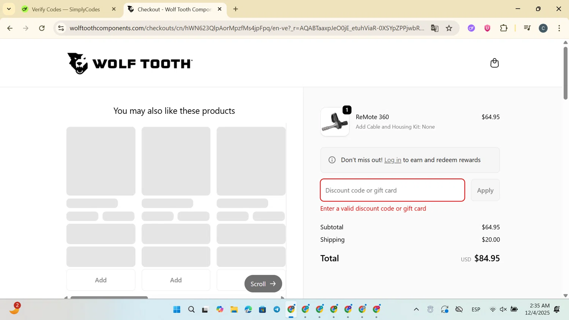The image size is (569, 320).
Task: Click the info icon in rewards notice
Action: (x=332, y=160)
